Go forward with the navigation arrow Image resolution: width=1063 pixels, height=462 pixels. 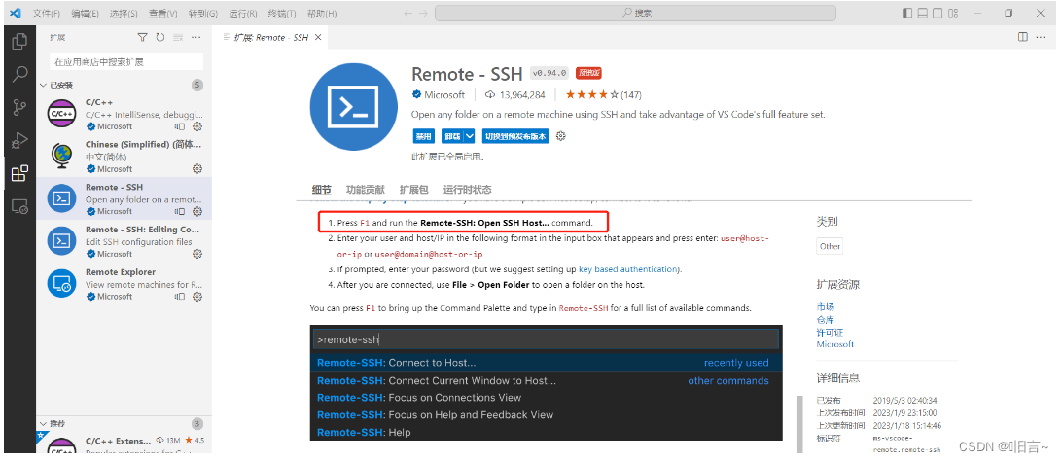click(x=424, y=13)
